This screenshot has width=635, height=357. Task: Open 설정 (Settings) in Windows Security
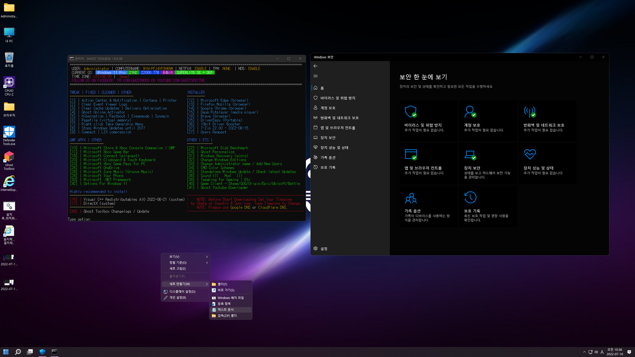[350, 249]
